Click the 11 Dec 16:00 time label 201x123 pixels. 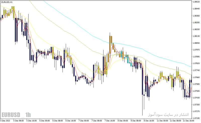tap(188, 121)
